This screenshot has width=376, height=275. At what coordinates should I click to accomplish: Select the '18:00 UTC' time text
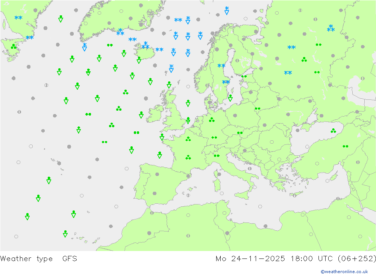(312, 259)
